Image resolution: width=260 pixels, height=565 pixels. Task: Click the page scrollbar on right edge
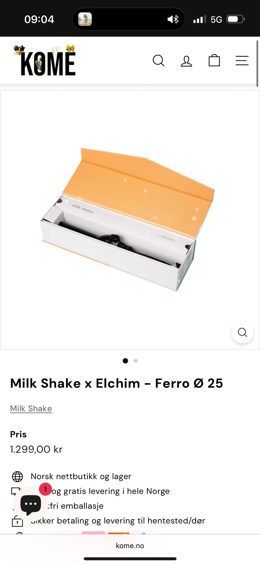tap(257, 64)
